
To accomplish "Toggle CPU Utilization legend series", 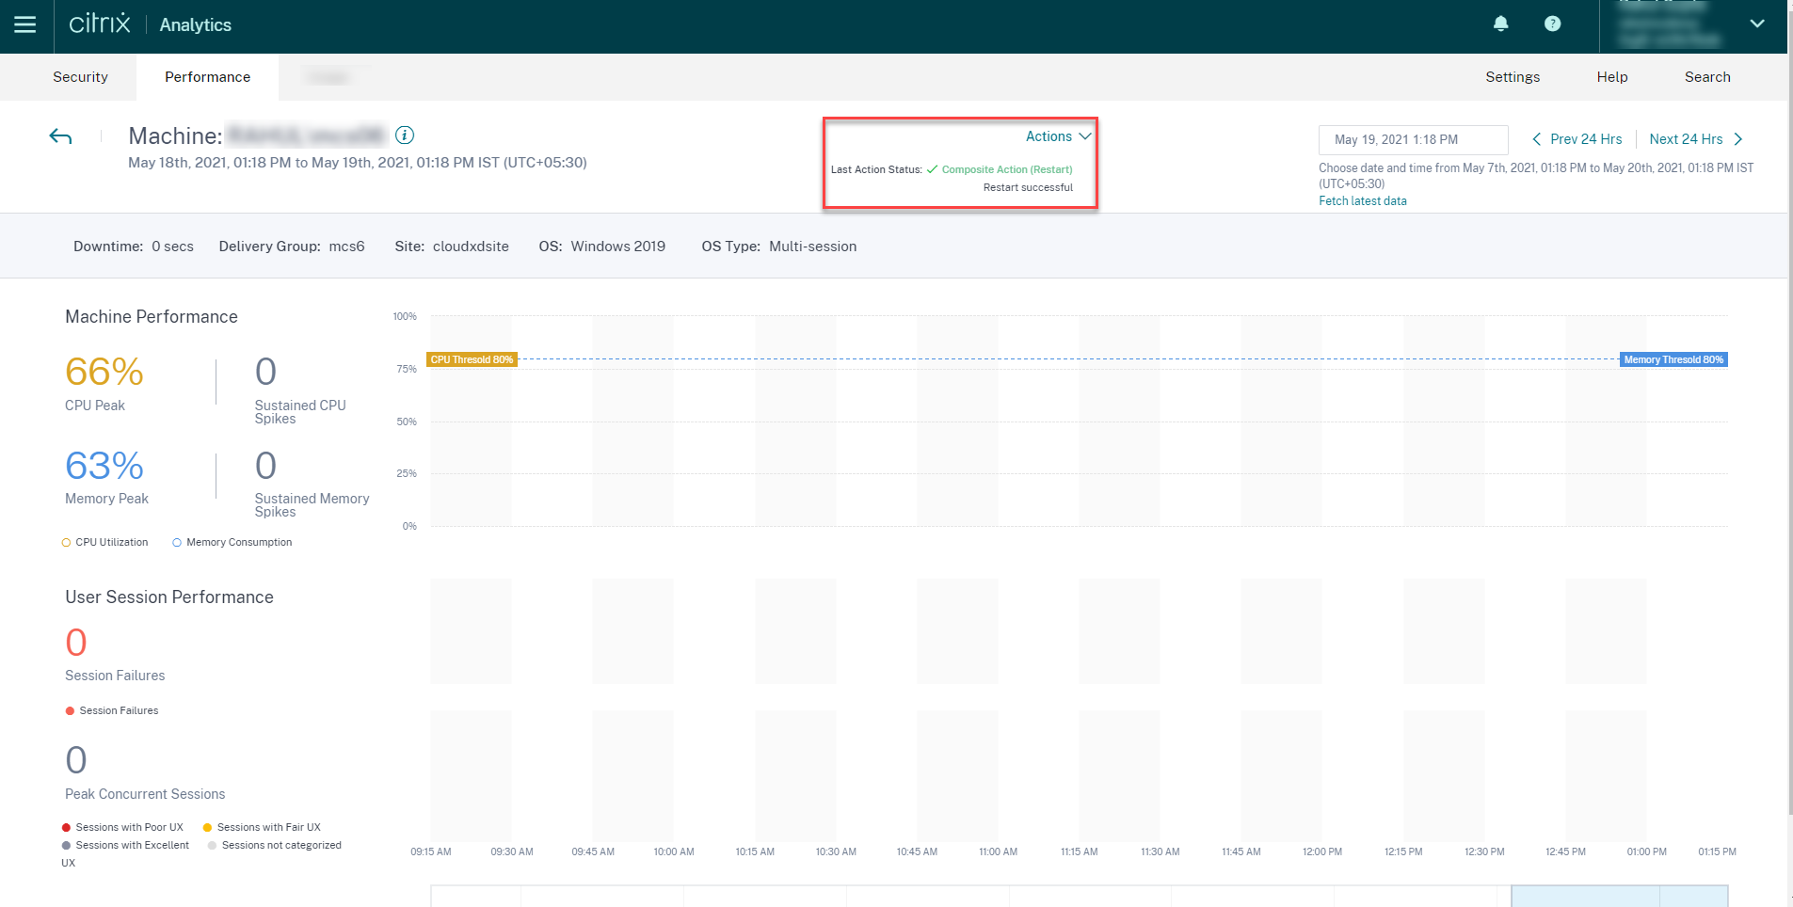I will 104,543.
